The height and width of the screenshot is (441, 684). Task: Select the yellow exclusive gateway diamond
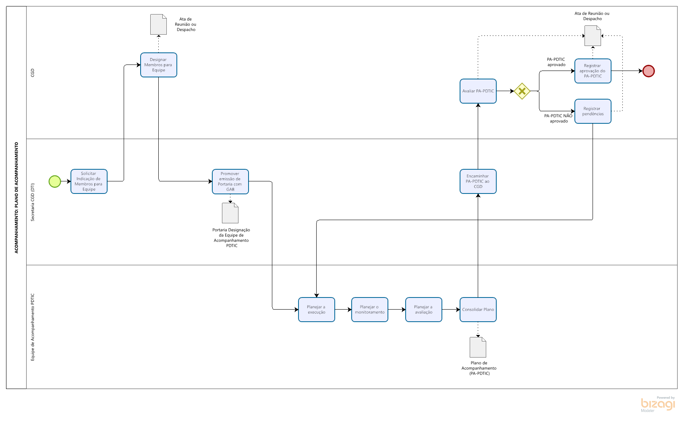(x=522, y=91)
